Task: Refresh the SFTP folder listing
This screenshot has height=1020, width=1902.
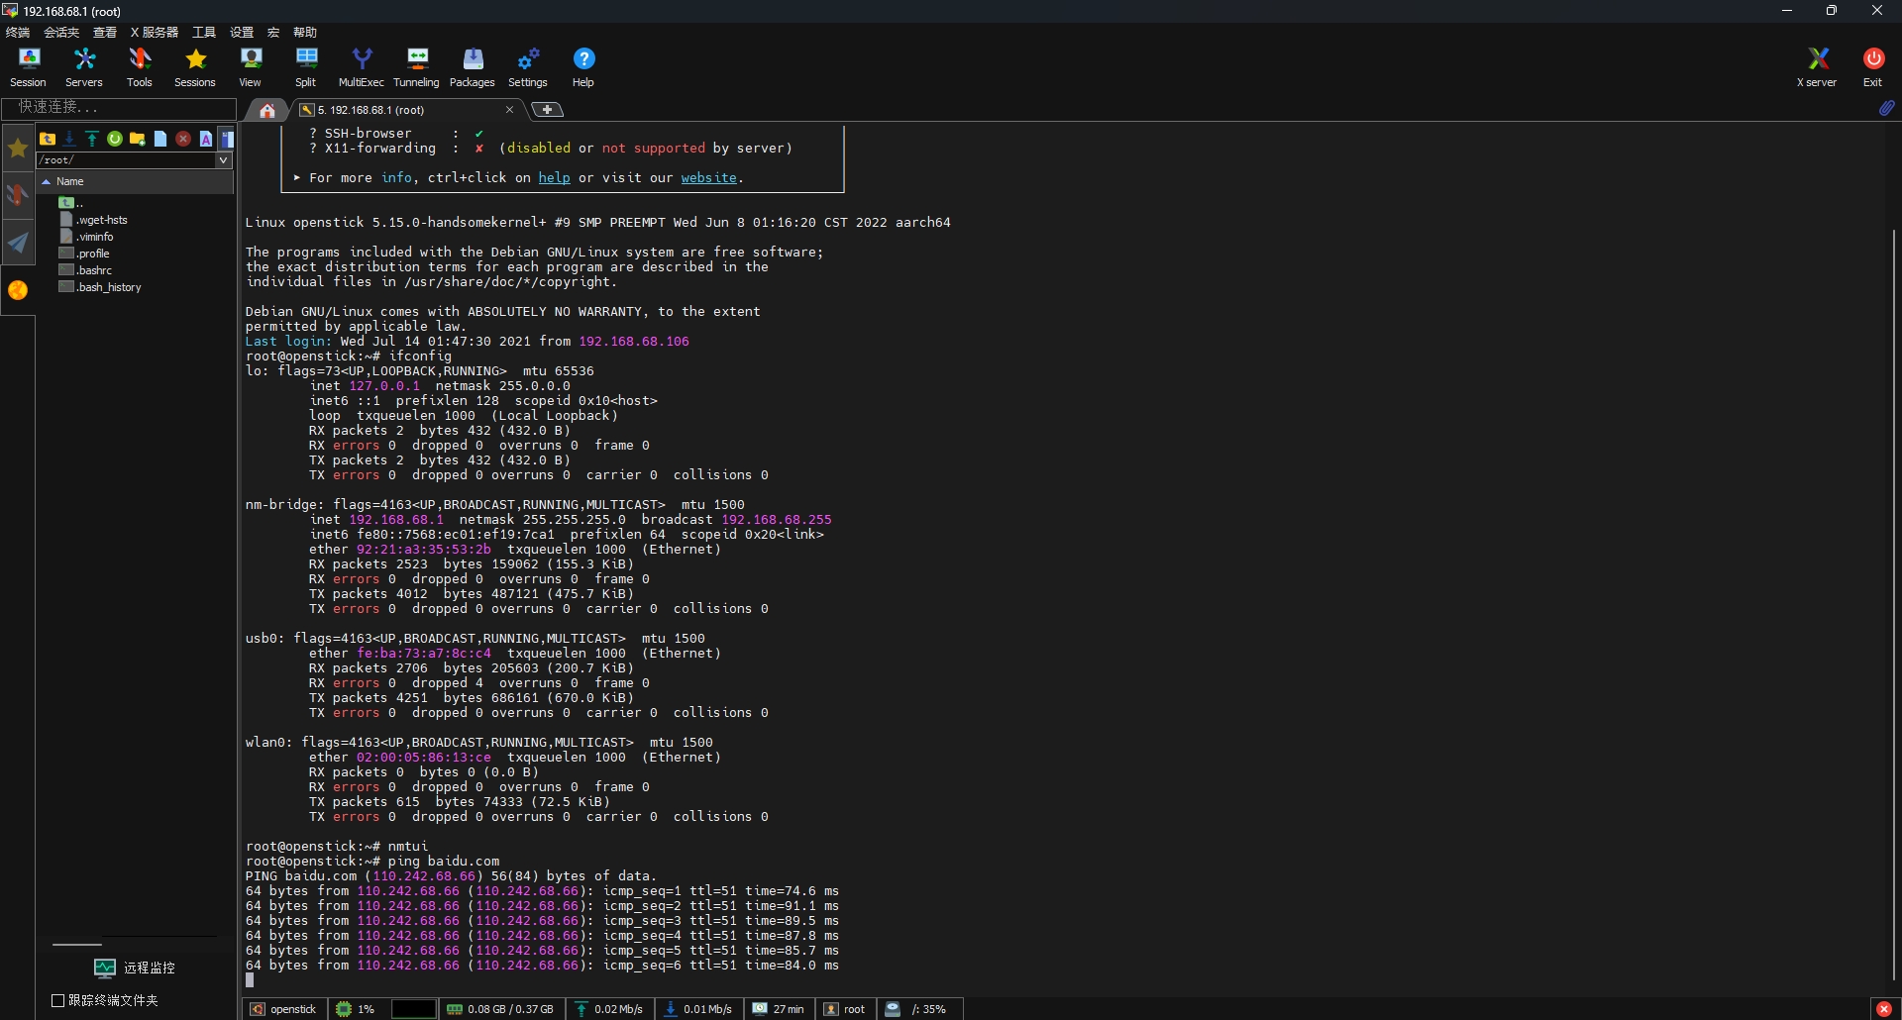Action: pyautogui.click(x=115, y=139)
